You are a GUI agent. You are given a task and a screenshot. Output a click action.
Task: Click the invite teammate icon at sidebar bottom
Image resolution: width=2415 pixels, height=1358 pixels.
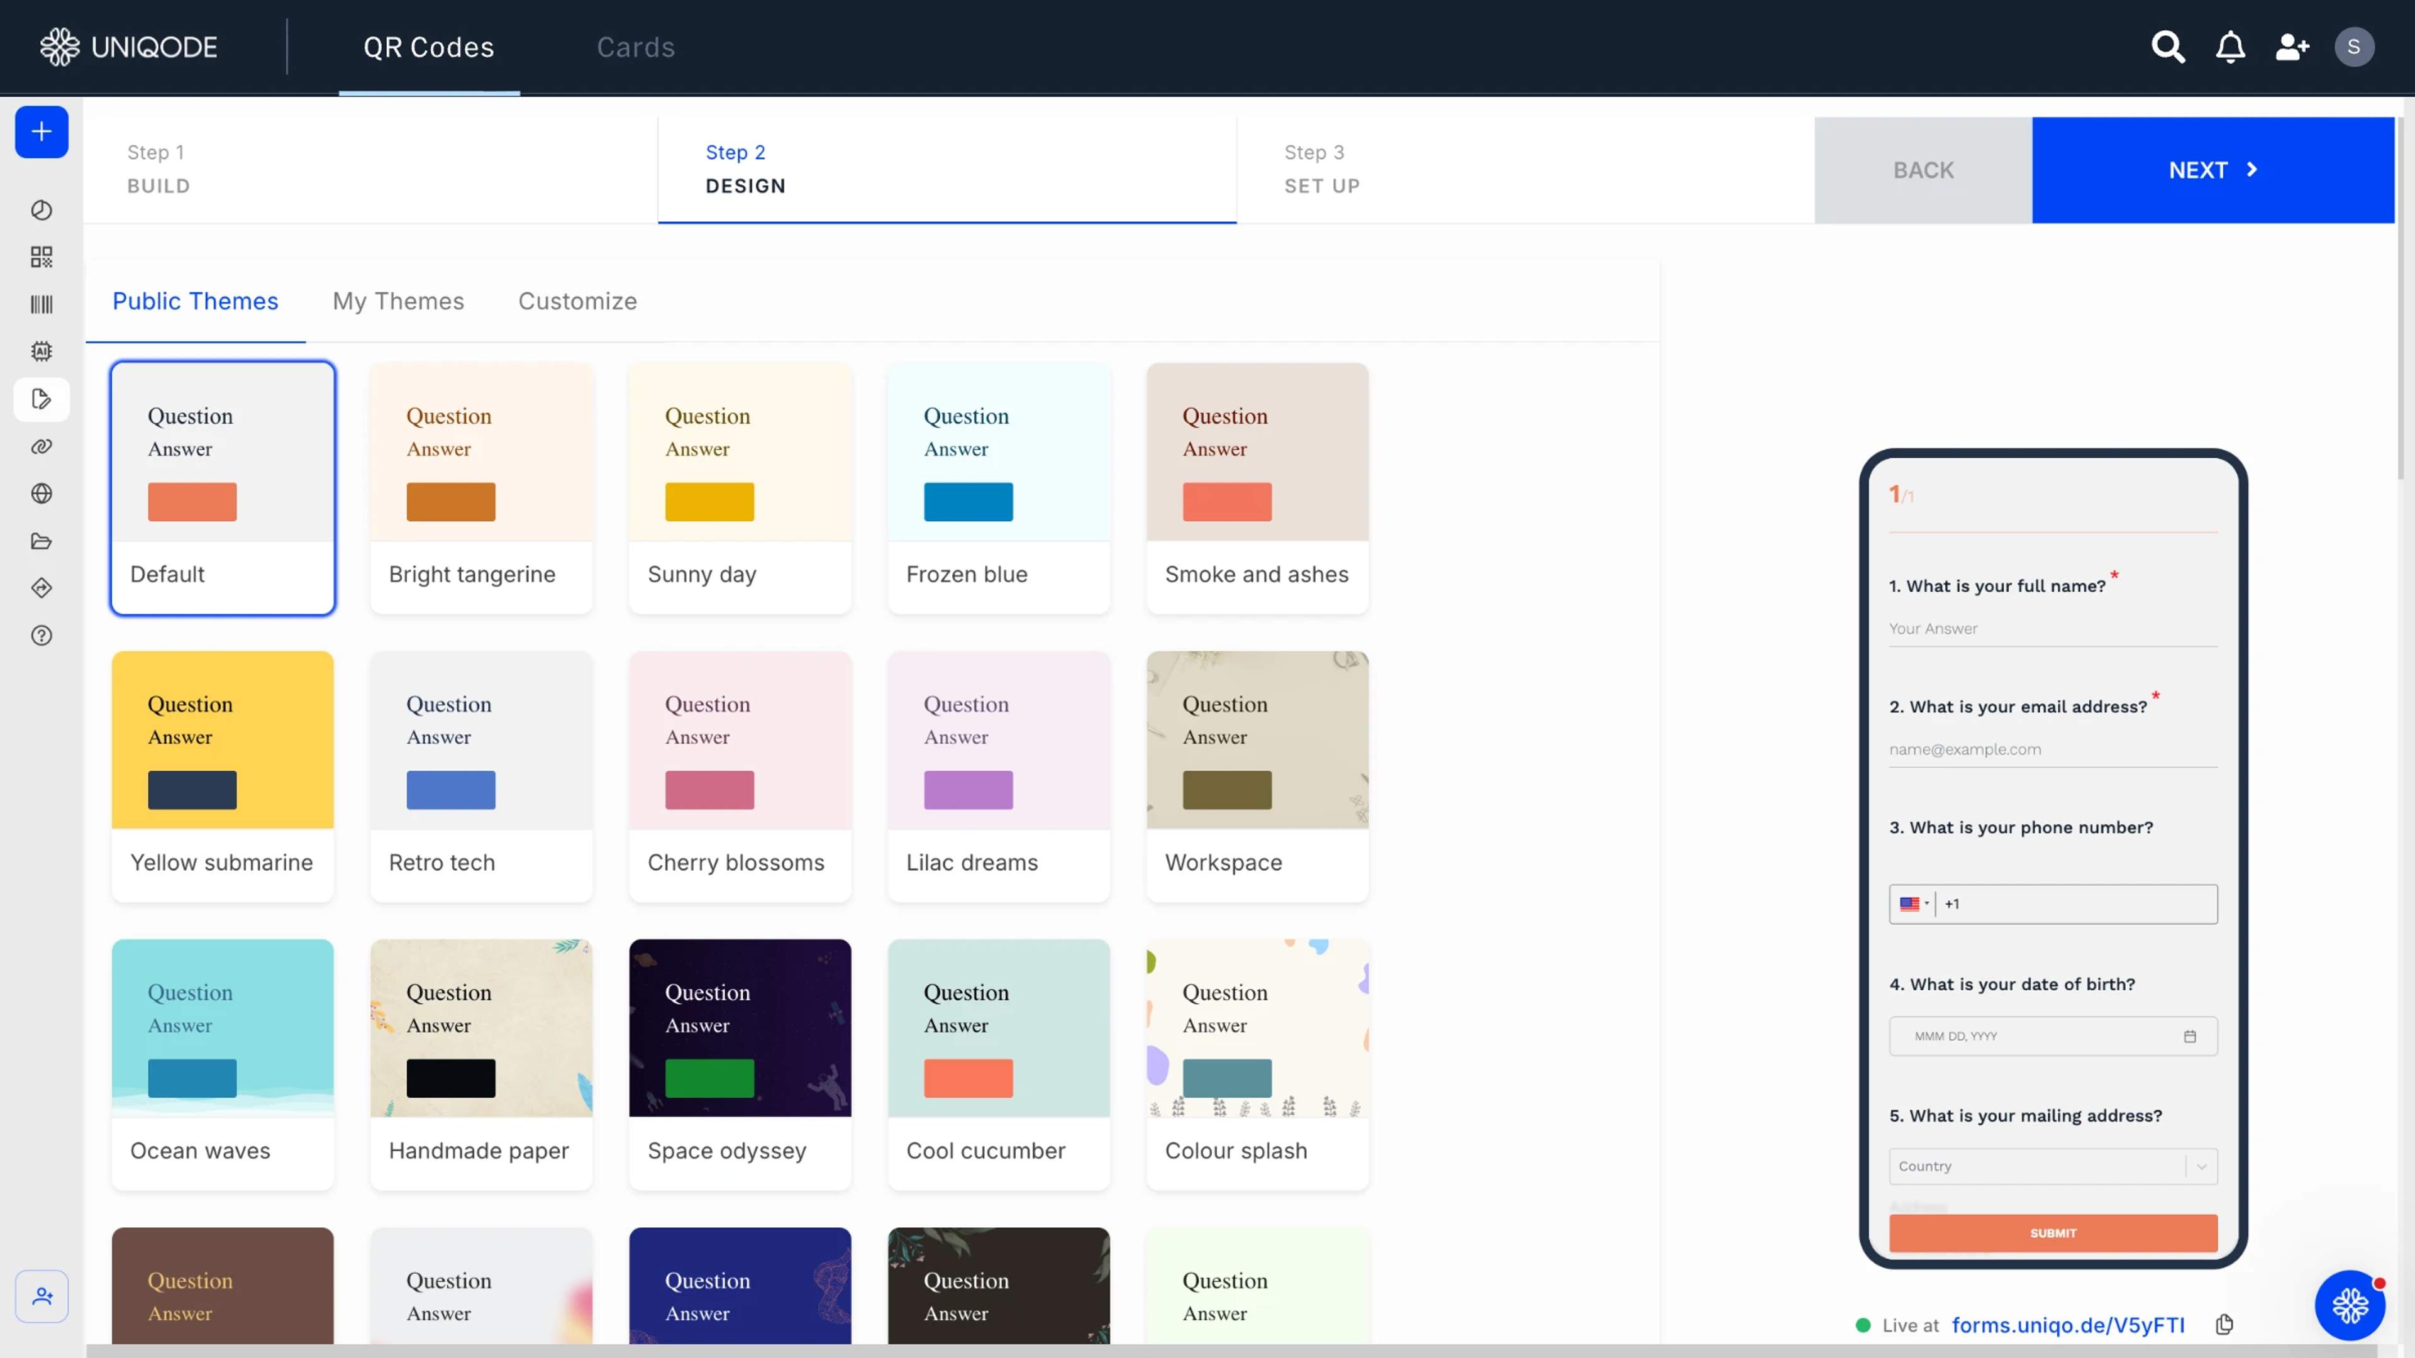pos(42,1296)
